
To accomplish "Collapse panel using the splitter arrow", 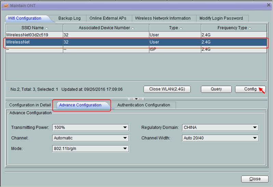I will (x=136, y=99).
